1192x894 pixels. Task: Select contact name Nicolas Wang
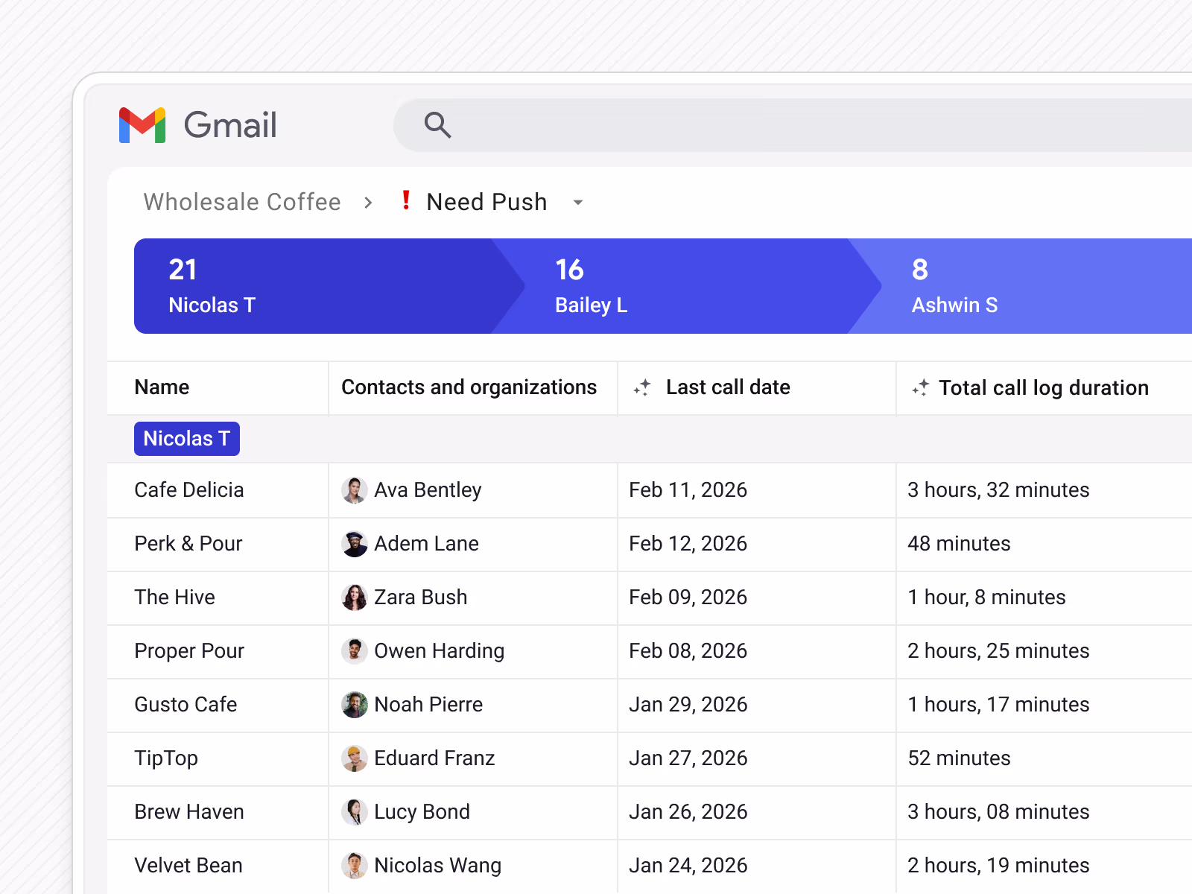click(437, 866)
